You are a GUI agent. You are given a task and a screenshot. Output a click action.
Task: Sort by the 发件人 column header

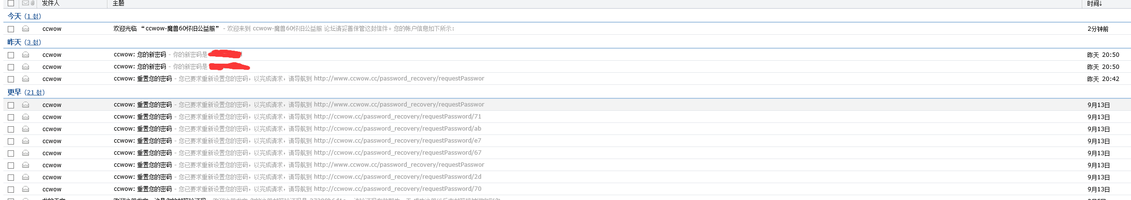(51, 3)
